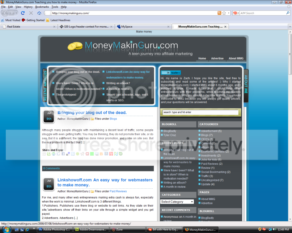Click the URL address bar

[x=134, y=13]
